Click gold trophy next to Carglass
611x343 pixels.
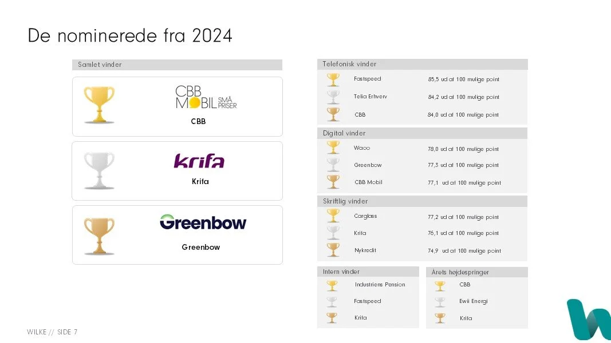[x=333, y=216]
